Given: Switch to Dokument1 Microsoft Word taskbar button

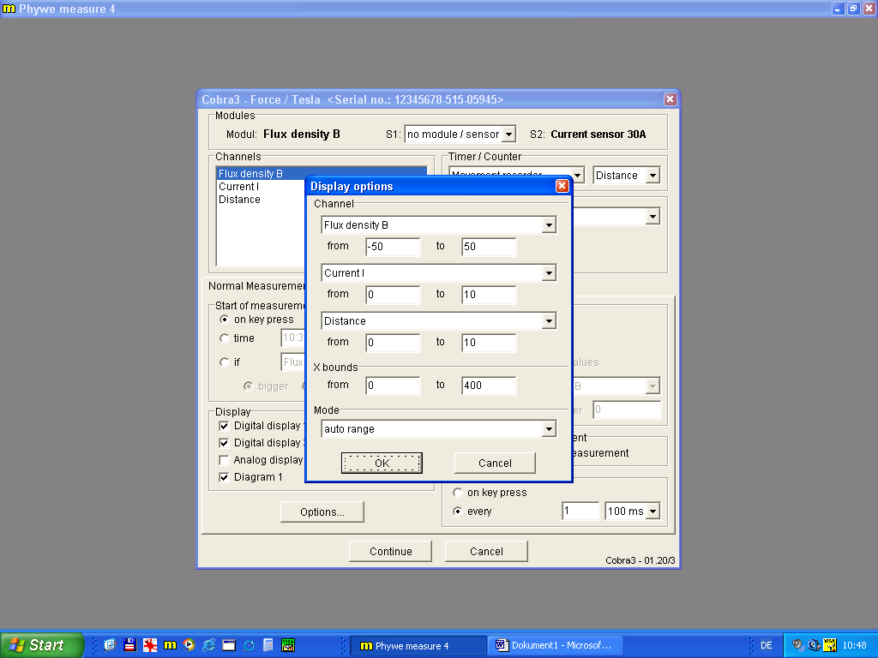Looking at the screenshot, I should coord(556,646).
